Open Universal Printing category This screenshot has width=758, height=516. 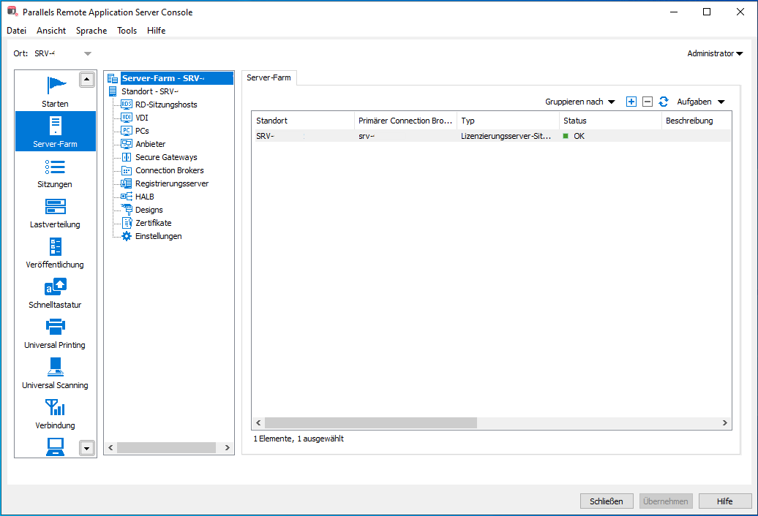point(55,334)
